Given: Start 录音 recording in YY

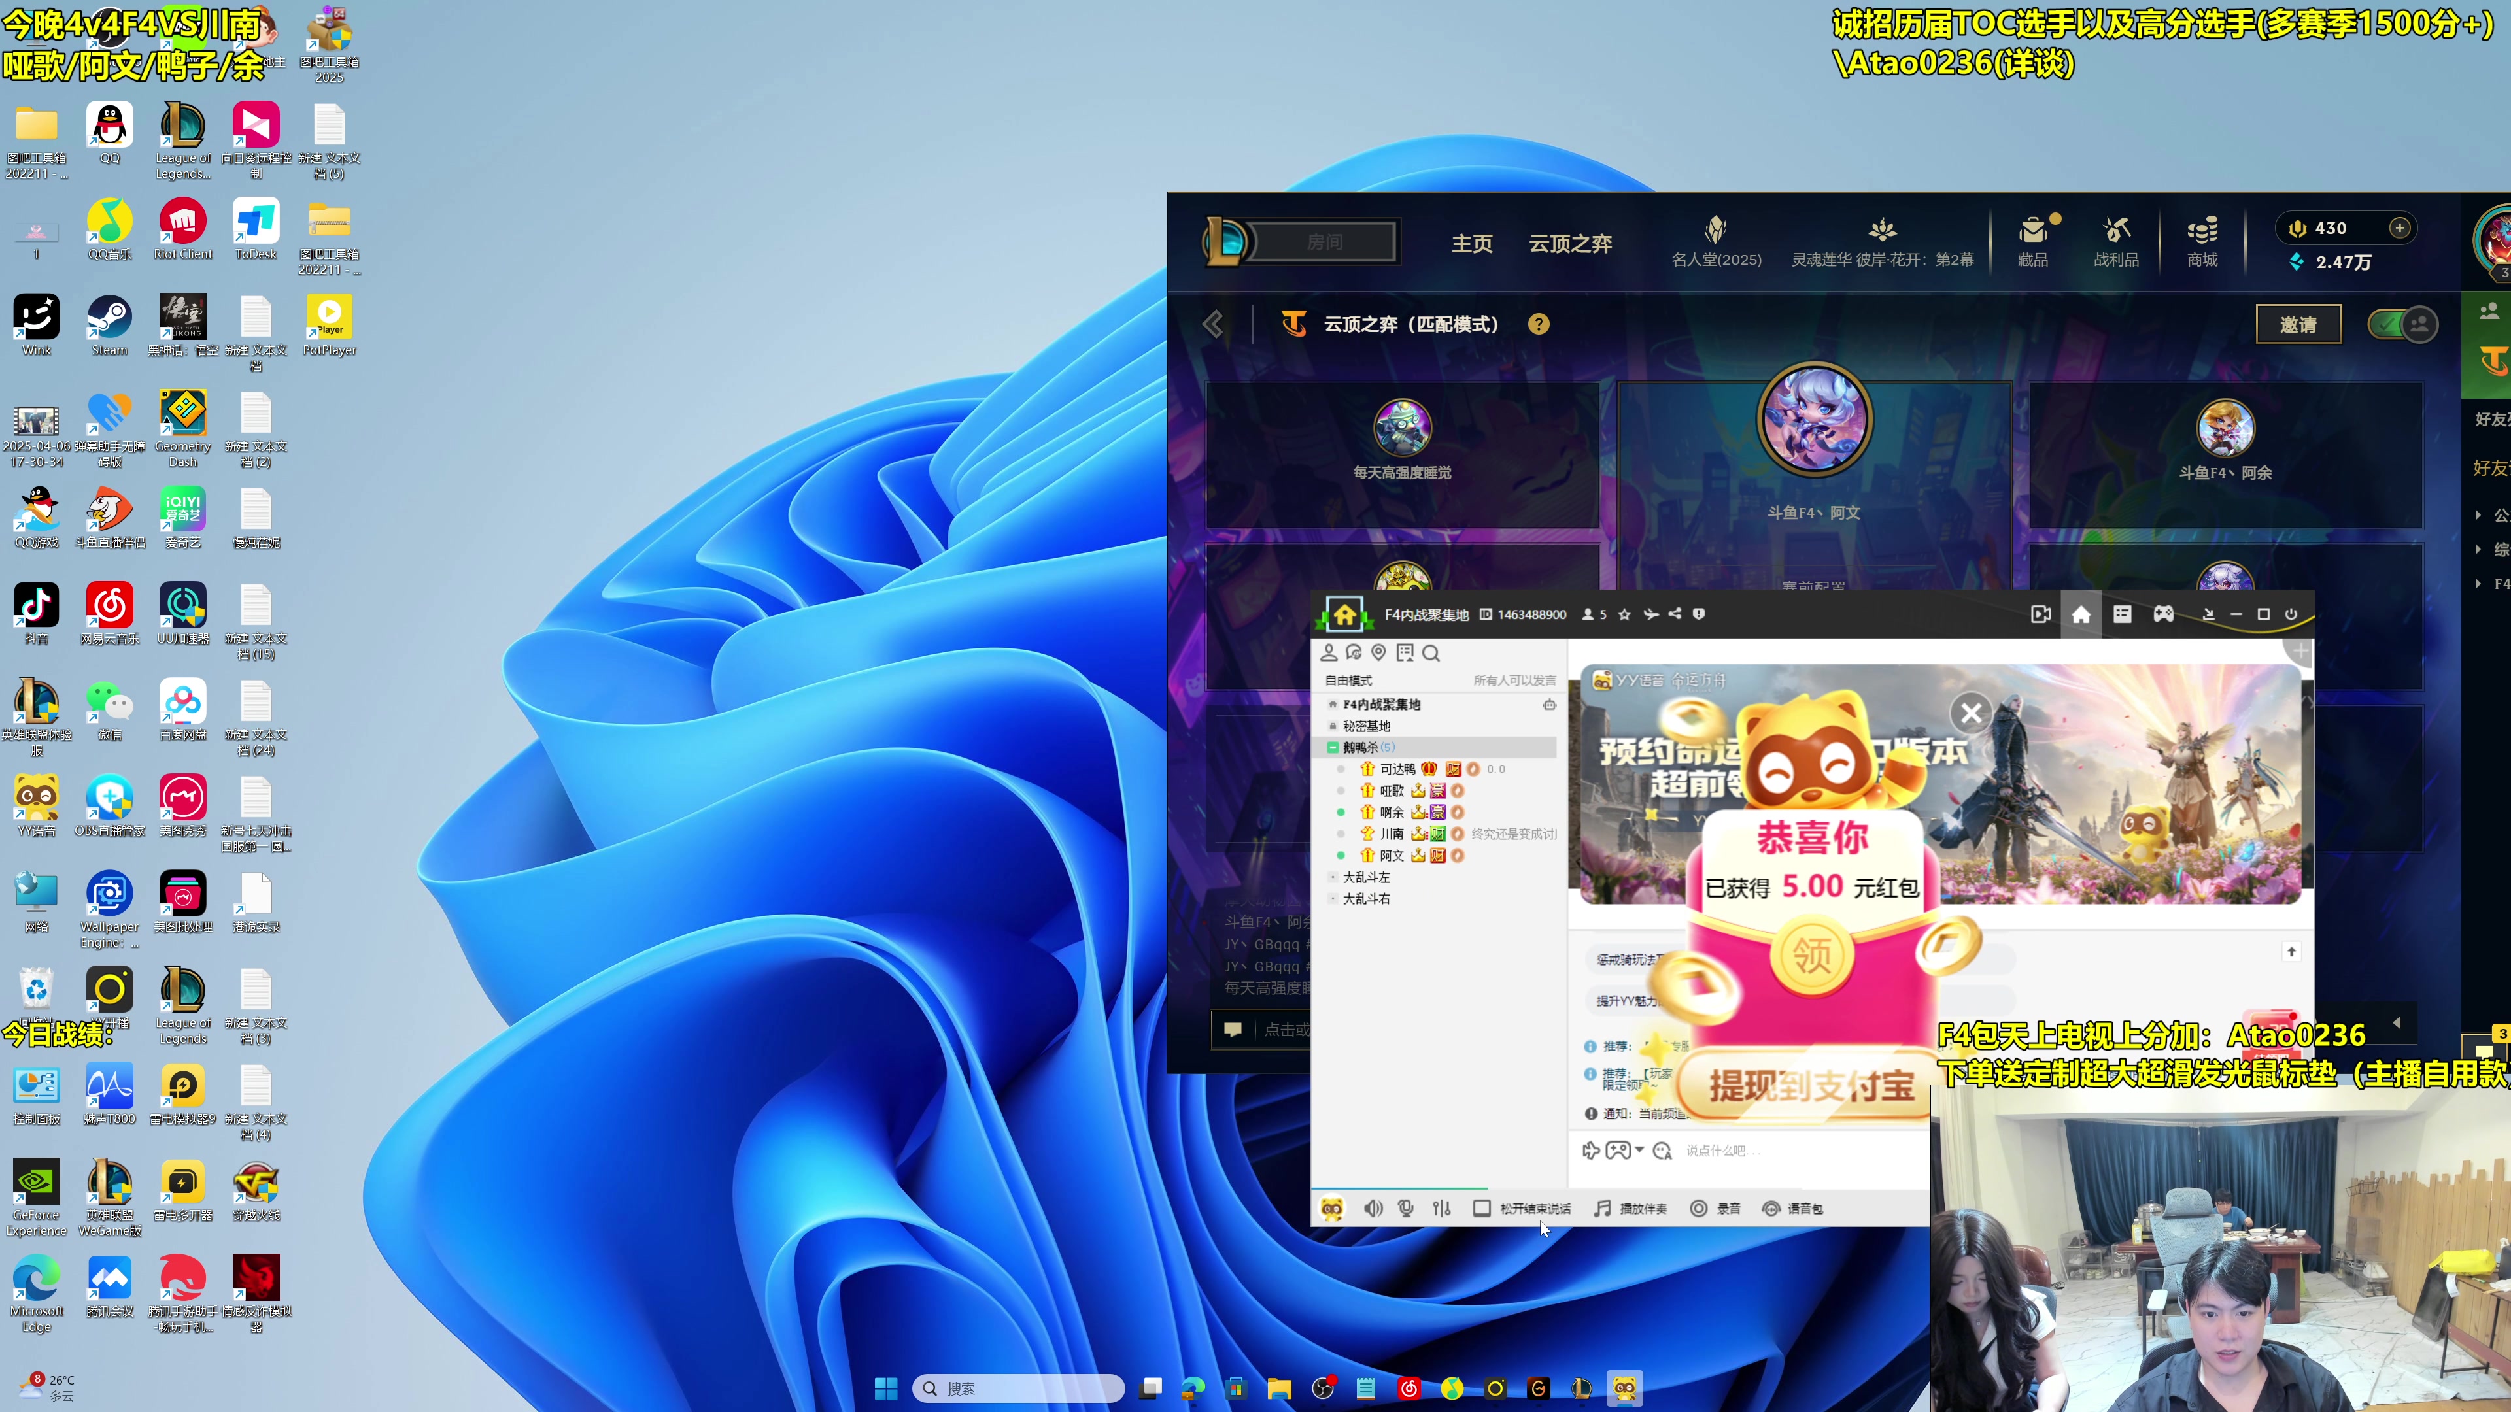Looking at the screenshot, I should tap(1716, 1208).
